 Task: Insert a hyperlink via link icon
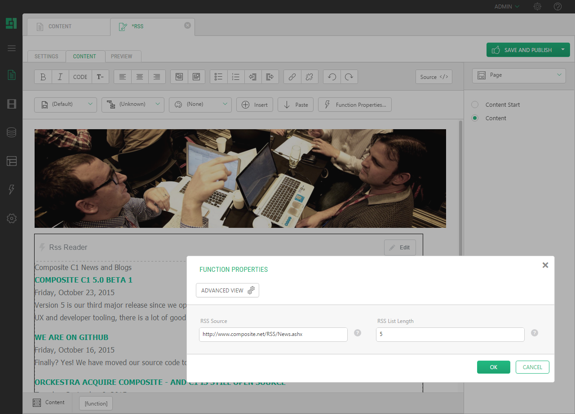292,77
